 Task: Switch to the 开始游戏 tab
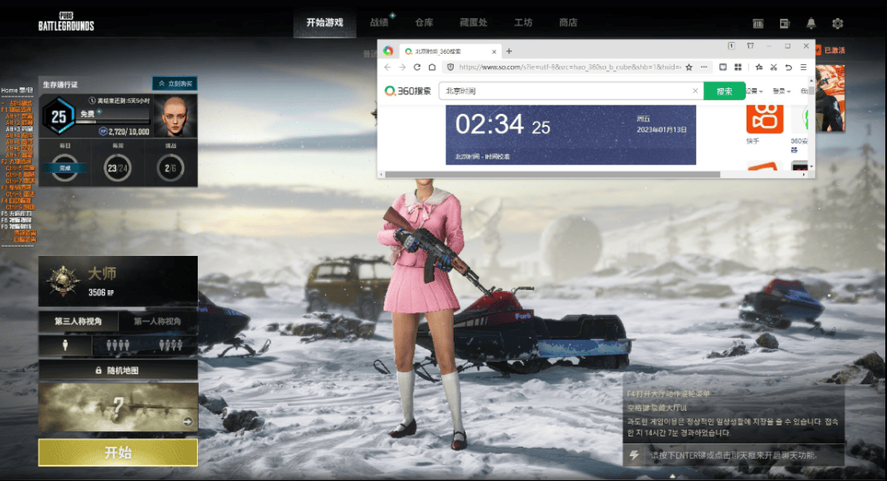click(324, 22)
